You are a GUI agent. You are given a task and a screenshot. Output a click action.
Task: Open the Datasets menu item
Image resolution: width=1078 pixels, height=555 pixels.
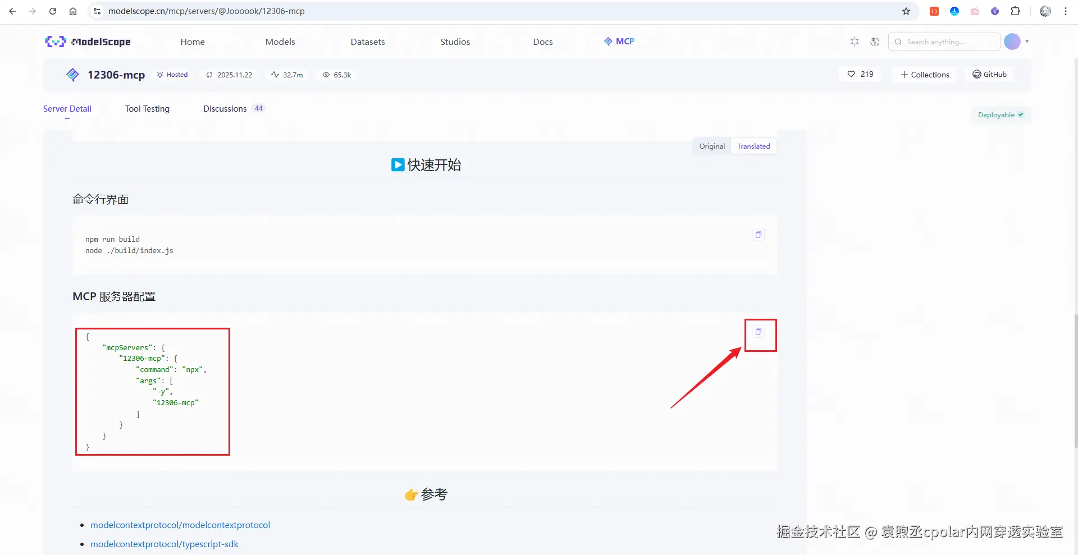[x=368, y=42]
